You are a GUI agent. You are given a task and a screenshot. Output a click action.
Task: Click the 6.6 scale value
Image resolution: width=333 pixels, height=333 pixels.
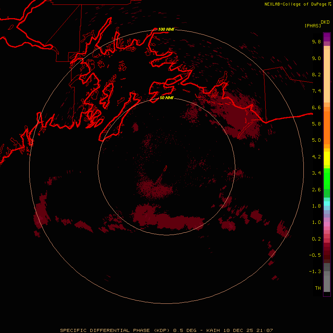pyautogui.click(x=316, y=107)
